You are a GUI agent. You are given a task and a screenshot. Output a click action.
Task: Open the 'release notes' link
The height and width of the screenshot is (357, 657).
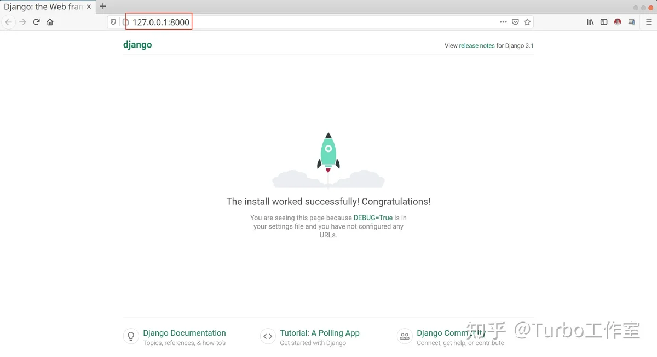(x=476, y=46)
